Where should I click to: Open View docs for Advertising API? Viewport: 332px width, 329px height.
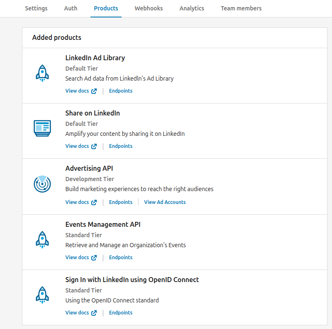click(77, 202)
